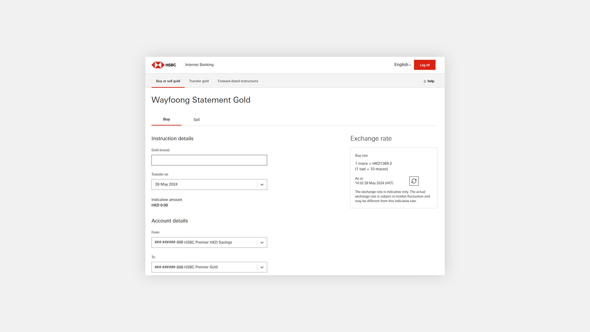
Task: Refresh the exchange rate
Action: click(414, 181)
